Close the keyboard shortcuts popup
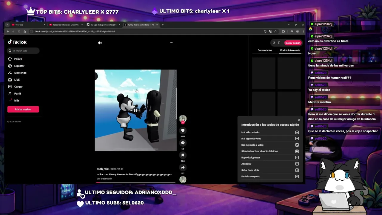 (298, 120)
